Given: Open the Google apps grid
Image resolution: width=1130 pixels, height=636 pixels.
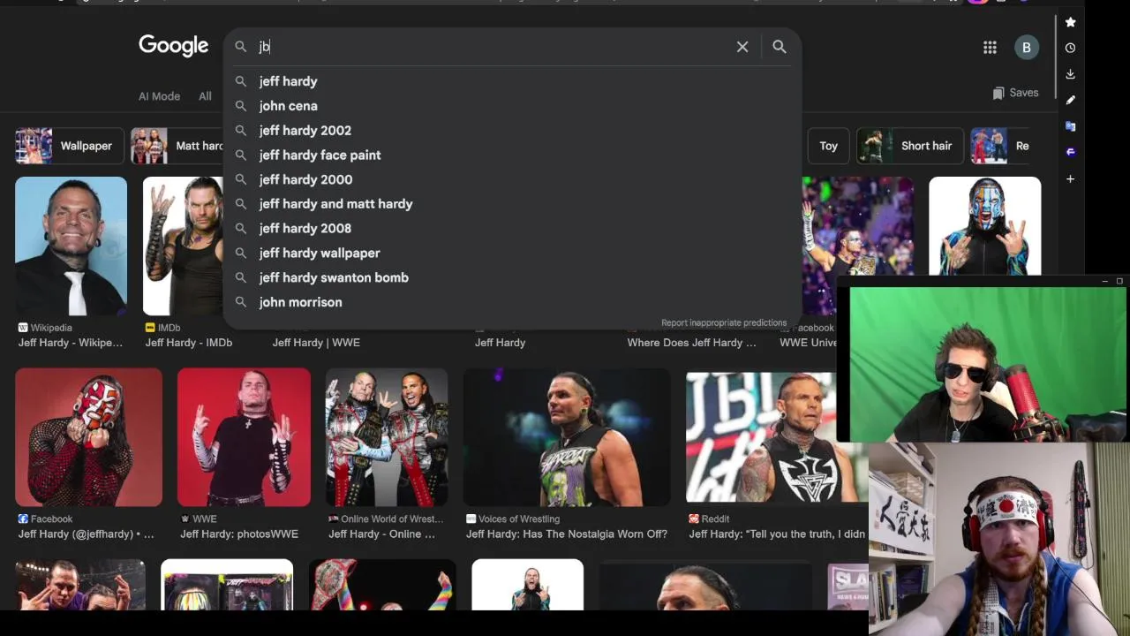Looking at the screenshot, I should pos(990,48).
